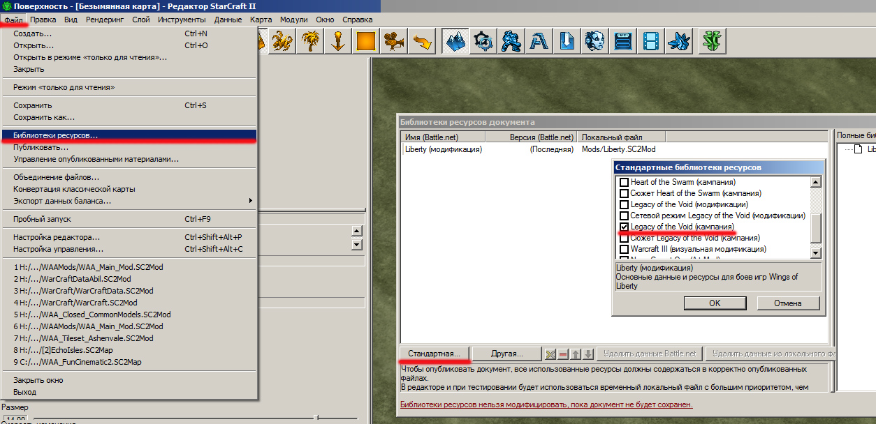
Task: Click the green StarCraft test document icon
Action: tap(713, 42)
